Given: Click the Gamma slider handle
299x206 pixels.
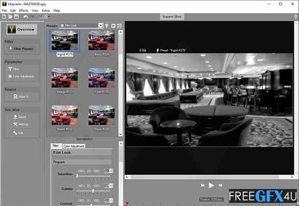Looking at the screenshot, I should point(93,191).
